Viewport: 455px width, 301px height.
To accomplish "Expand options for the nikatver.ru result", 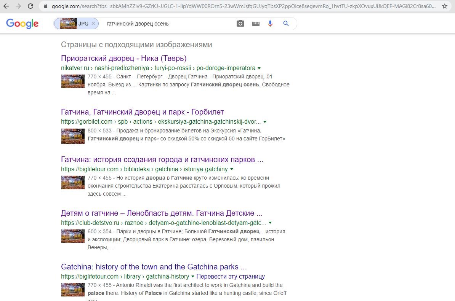I will pos(259,68).
